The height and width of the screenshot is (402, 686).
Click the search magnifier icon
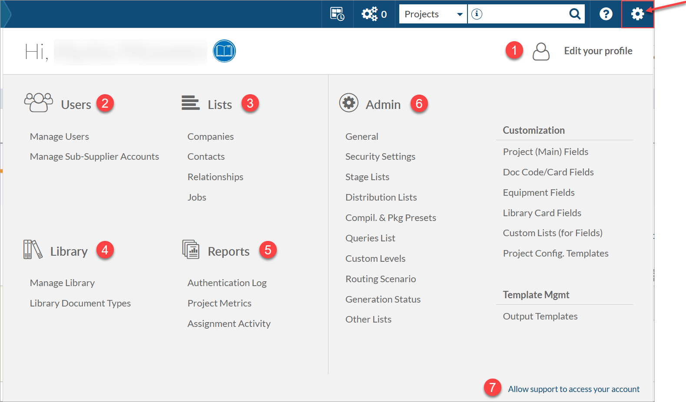click(575, 14)
